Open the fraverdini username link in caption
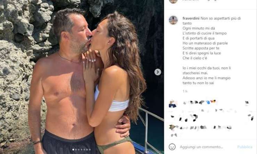 tap(191, 18)
